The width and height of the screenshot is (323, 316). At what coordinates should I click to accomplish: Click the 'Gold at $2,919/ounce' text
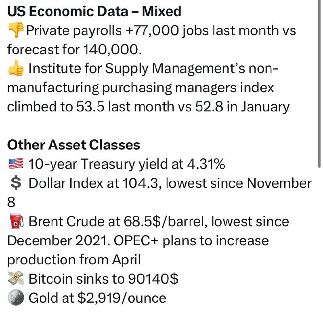pyautogui.click(x=97, y=298)
